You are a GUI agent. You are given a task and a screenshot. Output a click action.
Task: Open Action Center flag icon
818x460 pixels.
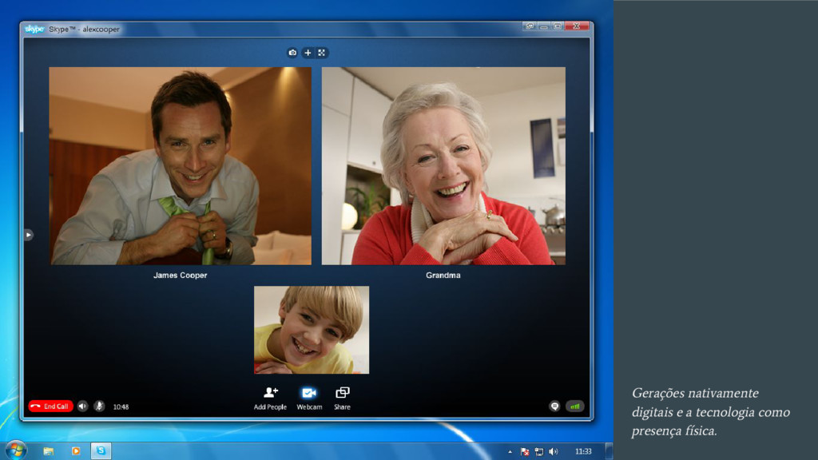pos(525,452)
